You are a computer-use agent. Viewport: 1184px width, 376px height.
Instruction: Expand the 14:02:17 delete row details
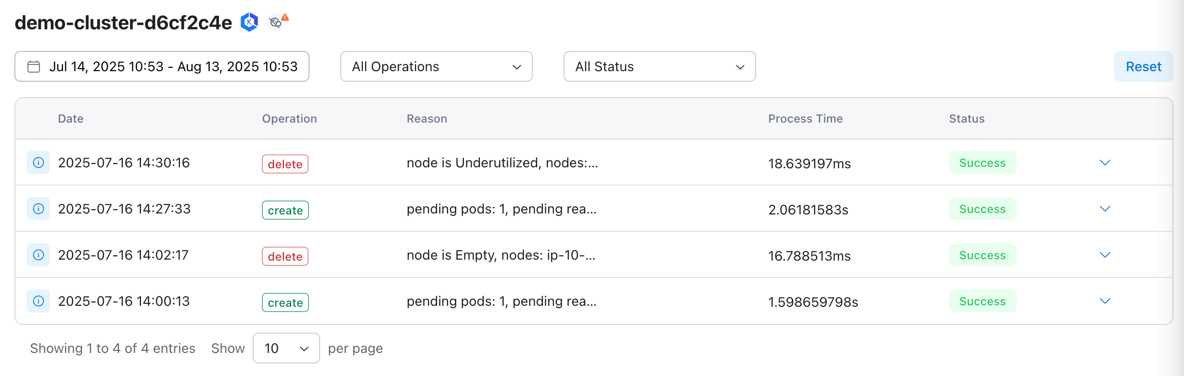1105,255
